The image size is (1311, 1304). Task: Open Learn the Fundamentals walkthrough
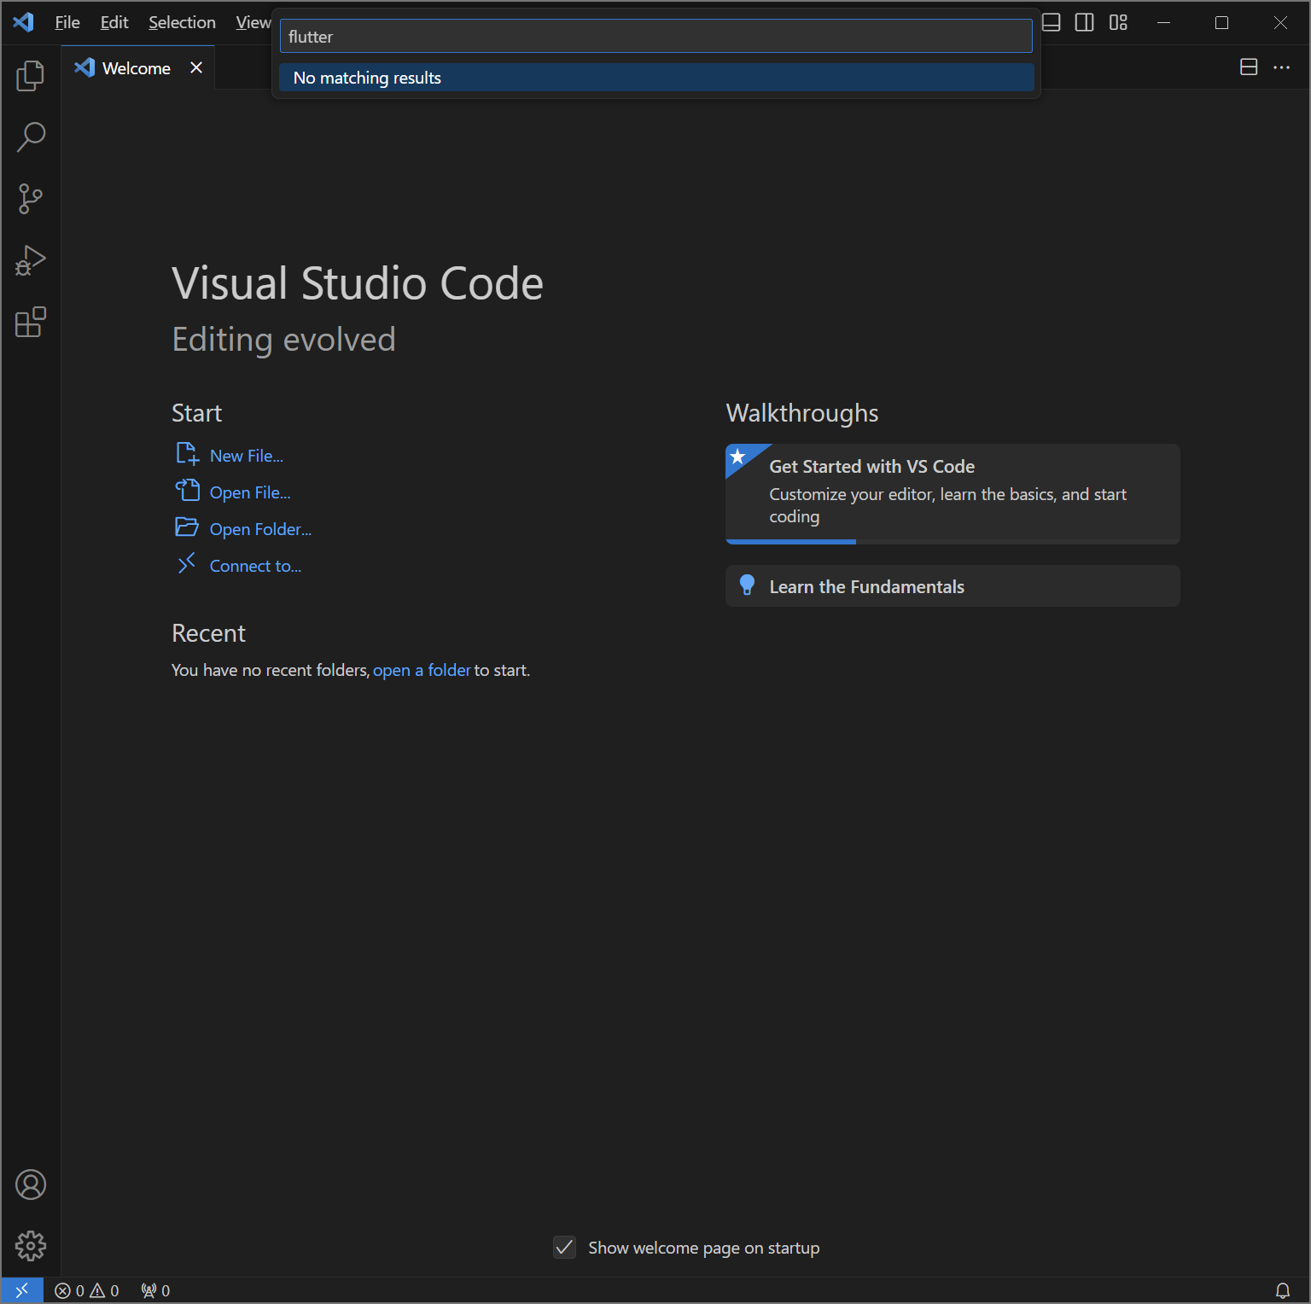[953, 586]
